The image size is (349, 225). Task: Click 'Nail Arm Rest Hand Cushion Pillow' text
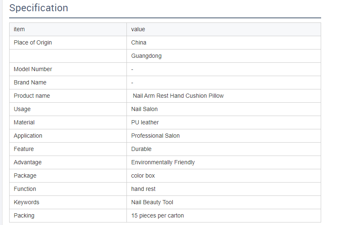(178, 96)
